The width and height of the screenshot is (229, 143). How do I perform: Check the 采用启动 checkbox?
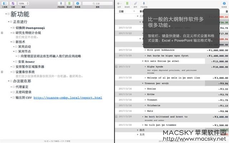(16, 47)
